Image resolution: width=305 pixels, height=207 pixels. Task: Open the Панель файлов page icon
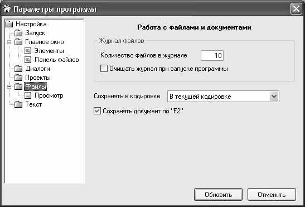point(28,60)
